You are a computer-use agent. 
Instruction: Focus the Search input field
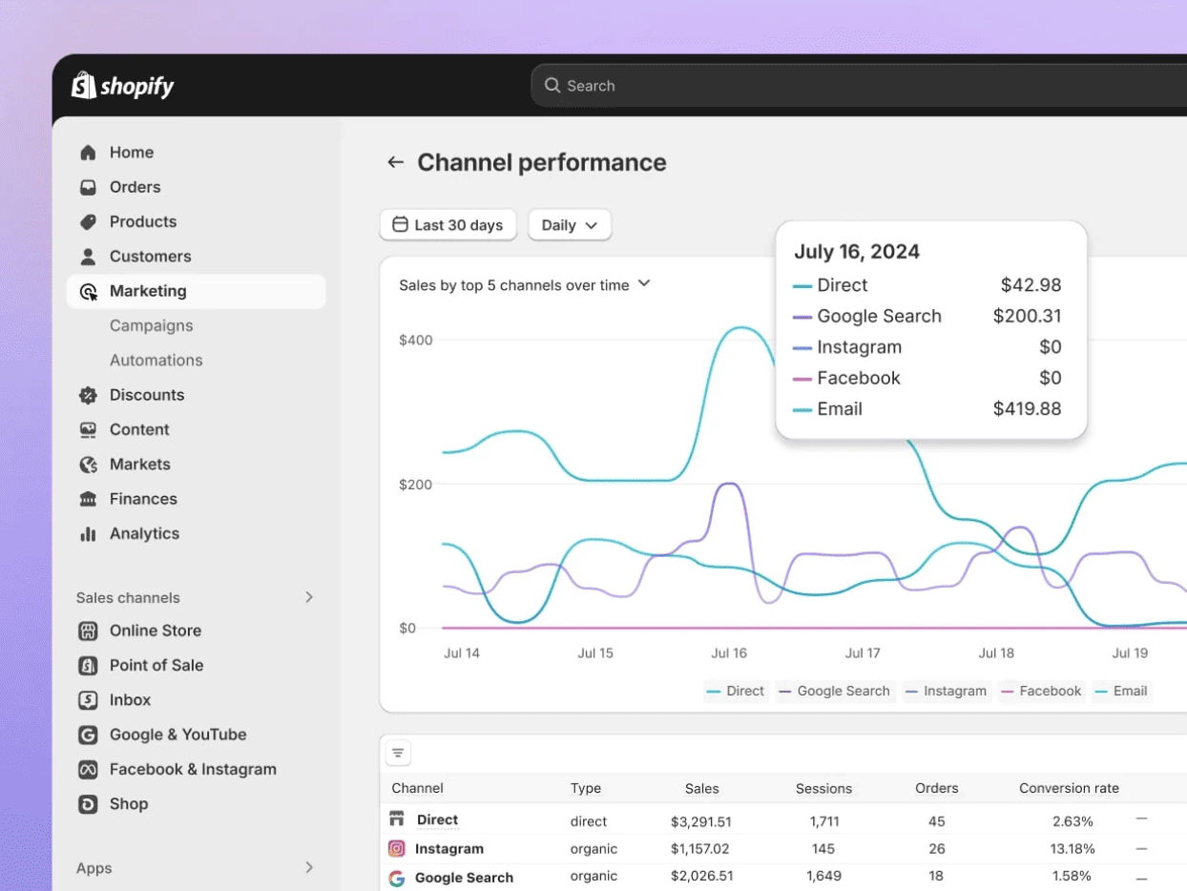point(859,86)
